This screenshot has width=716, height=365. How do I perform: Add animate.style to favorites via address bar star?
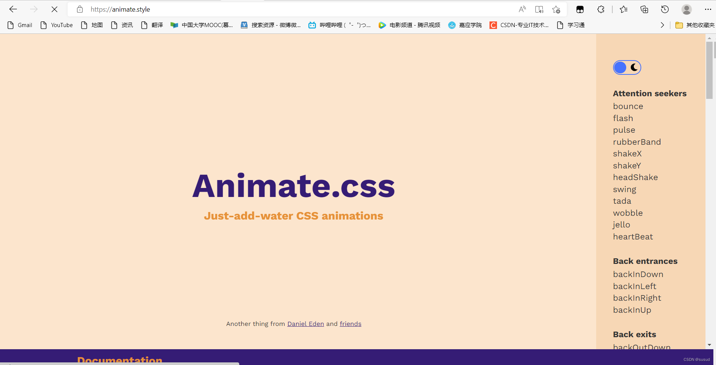coord(556,9)
